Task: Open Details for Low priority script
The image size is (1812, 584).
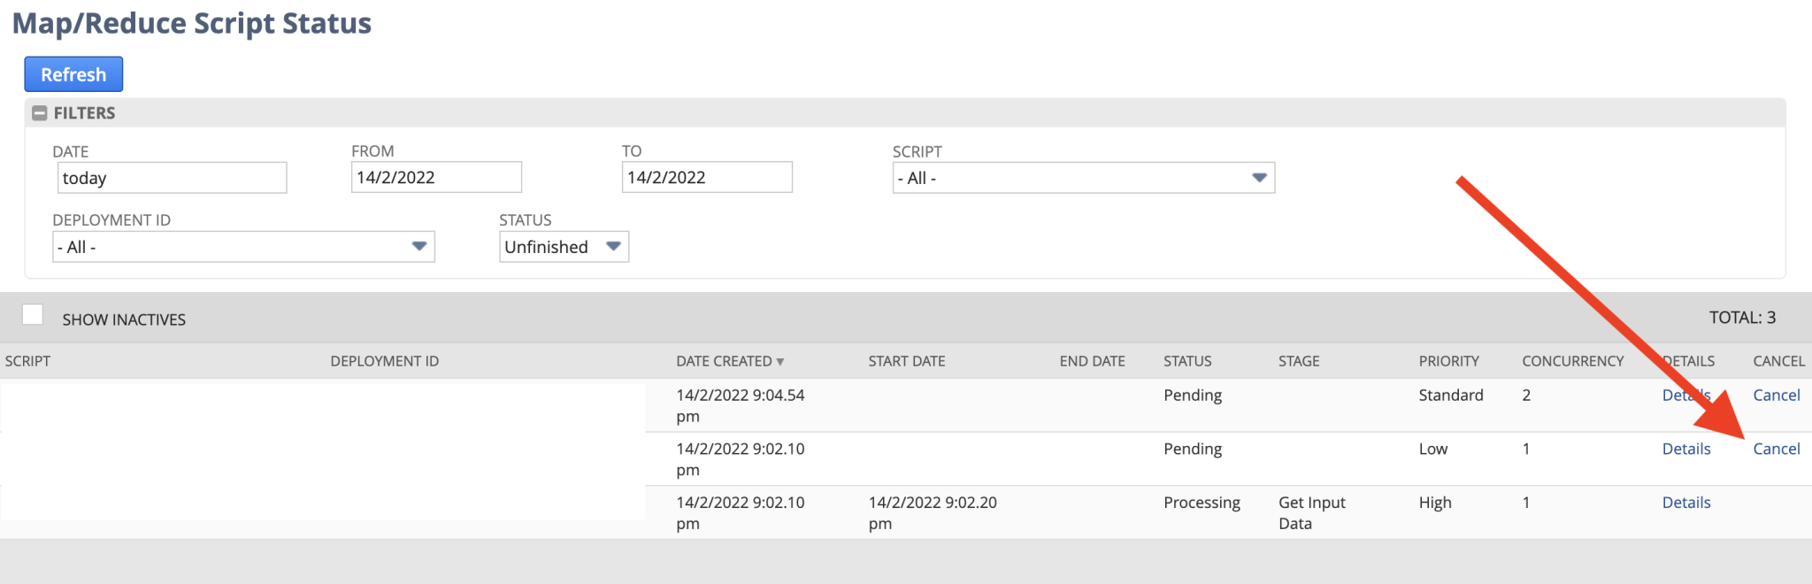Action: 1686,449
